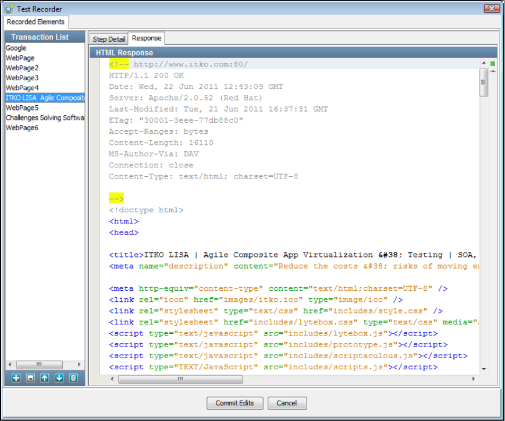The image size is (505, 421).
Task: Select Challenges Solving Software transaction
Action: [x=45, y=118]
